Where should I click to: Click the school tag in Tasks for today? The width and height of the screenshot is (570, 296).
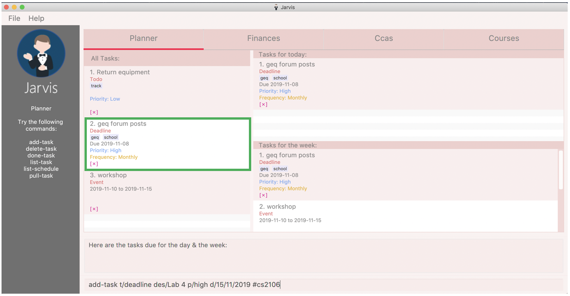click(280, 78)
